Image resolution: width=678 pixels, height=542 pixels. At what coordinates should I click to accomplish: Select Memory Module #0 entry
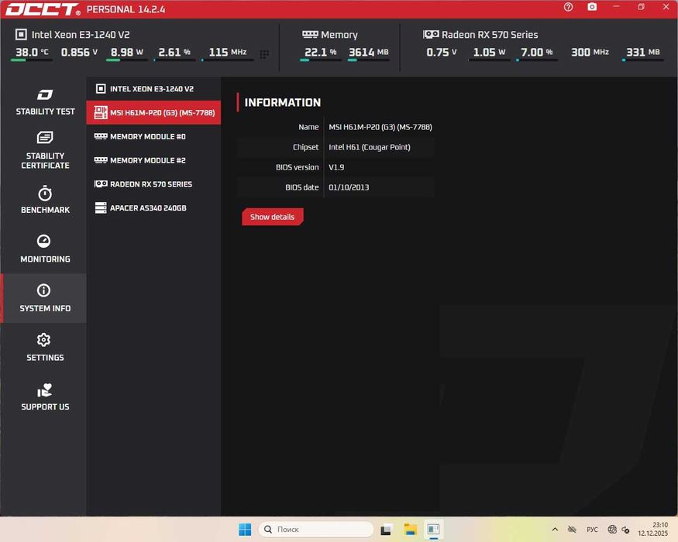click(153, 136)
